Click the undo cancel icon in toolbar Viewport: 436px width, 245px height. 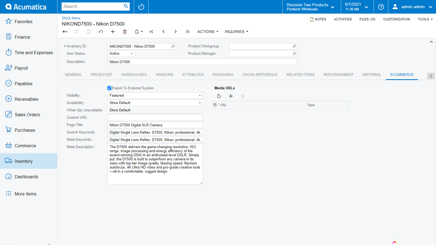[x=101, y=32]
